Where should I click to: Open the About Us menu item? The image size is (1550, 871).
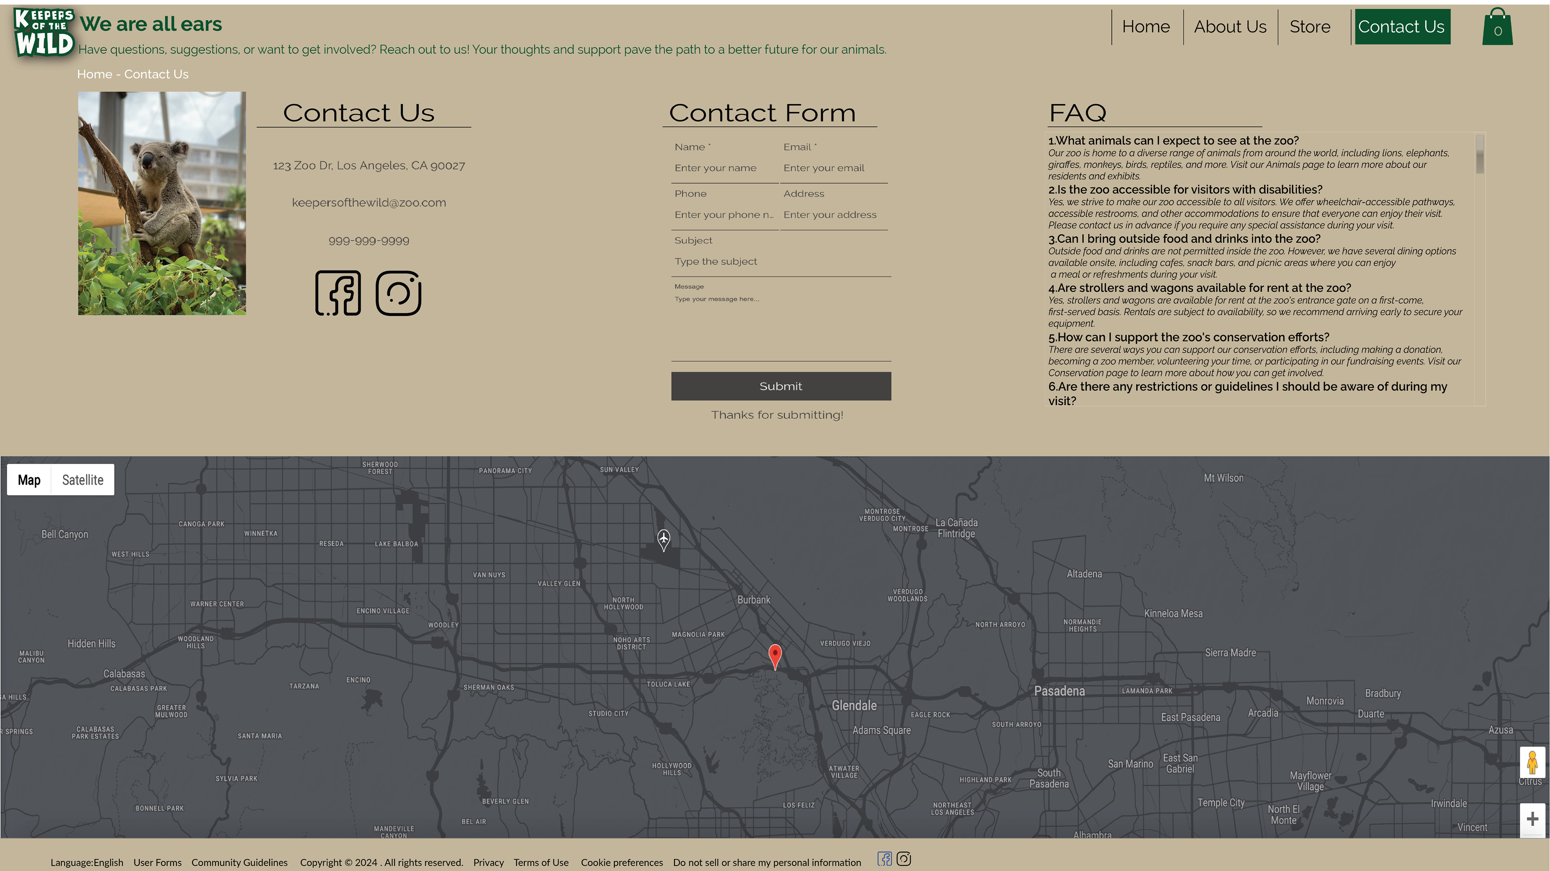click(1230, 27)
